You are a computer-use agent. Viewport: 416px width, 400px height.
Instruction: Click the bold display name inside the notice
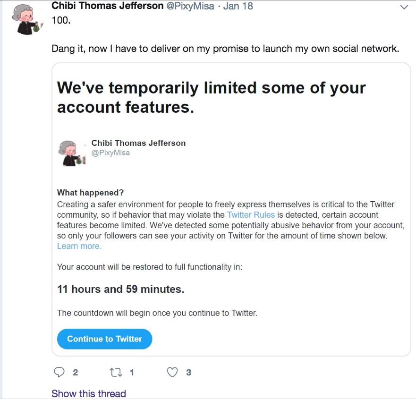coord(138,143)
